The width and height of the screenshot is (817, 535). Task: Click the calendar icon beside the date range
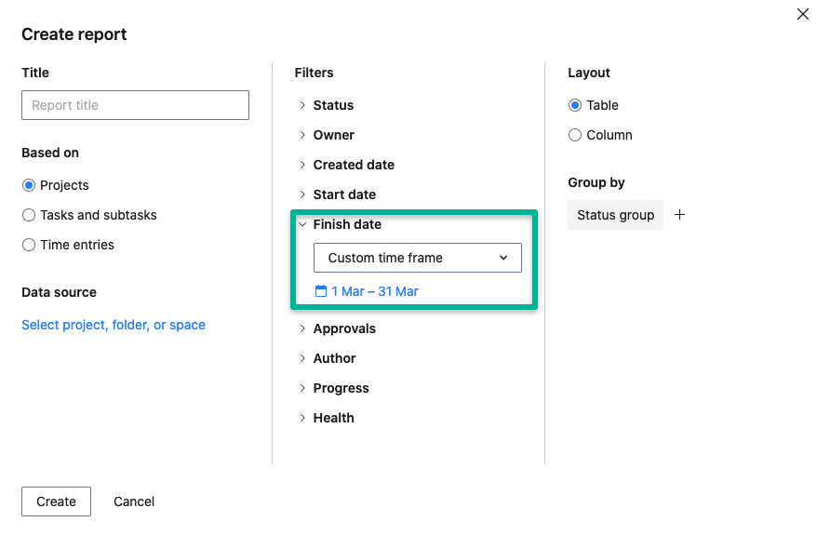[x=321, y=291]
